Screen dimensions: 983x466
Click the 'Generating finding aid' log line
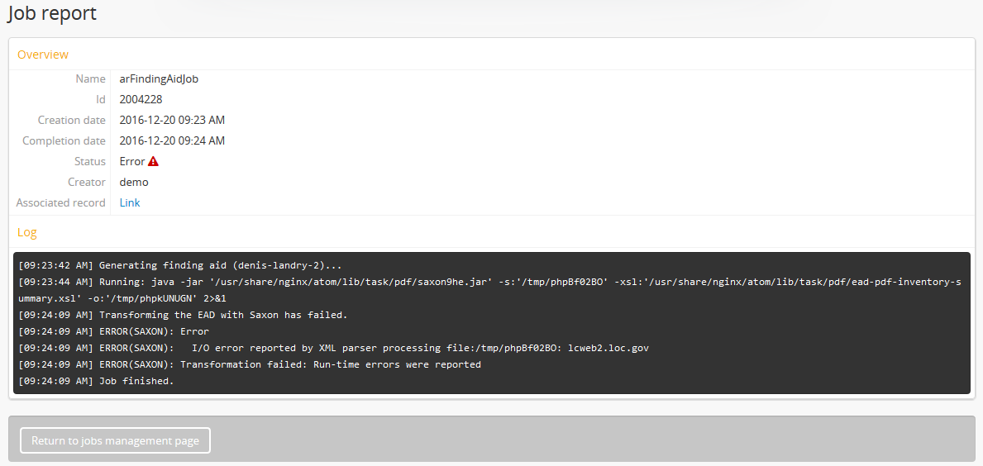click(179, 265)
